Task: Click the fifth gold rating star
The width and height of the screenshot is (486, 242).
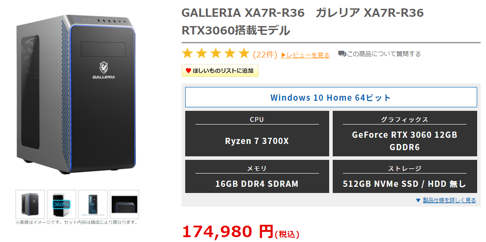Action: tap(244, 53)
